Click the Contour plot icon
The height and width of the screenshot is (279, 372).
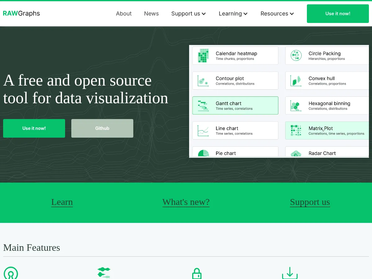point(203,81)
